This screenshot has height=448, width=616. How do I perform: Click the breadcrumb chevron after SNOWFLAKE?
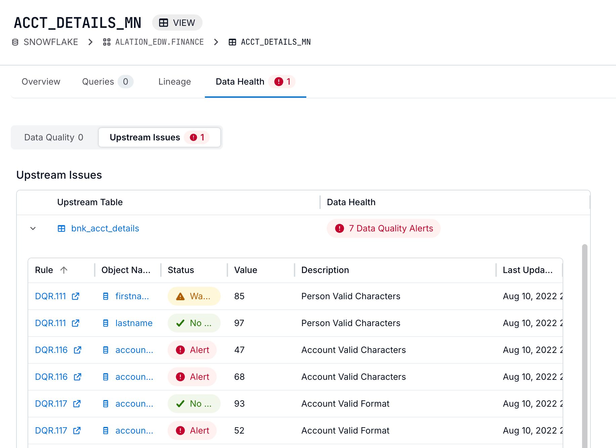click(90, 42)
